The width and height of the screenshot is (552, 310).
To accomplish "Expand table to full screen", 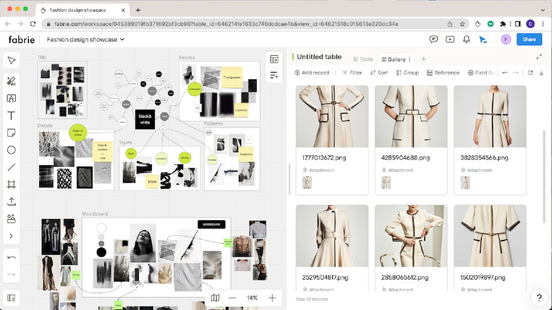I will (538, 56).
